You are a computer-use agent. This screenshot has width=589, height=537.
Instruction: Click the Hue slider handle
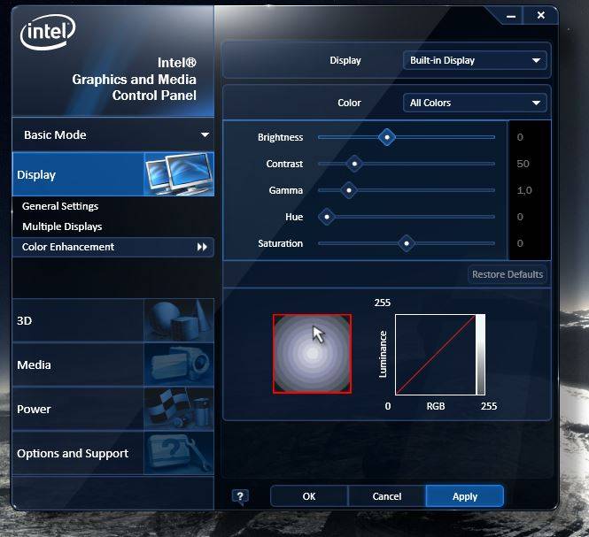pyautogui.click(x=327, y=217)
